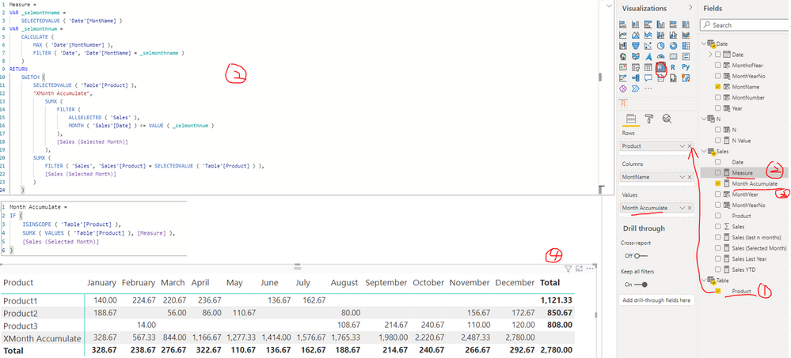Viewport: 791px width, 358px height.
Task: Remove Product from Rows well
Action: tap(690, 145)
